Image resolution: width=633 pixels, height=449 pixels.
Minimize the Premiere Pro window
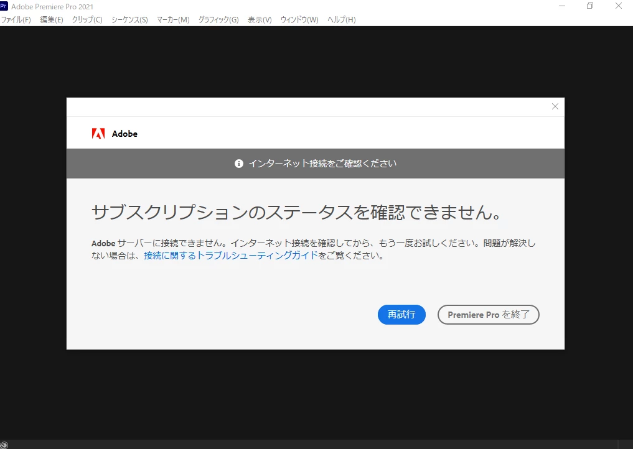[x=562, y=6]
